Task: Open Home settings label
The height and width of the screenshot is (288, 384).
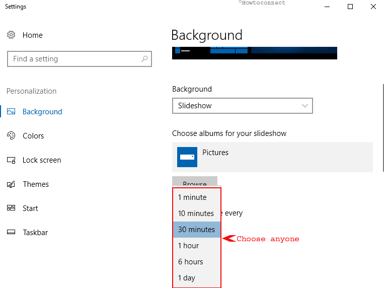Action: coord(33,35)
